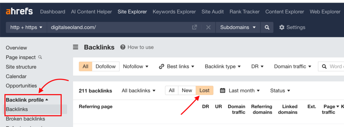The width and height of the screenshot is (344, 127).
Task: Open Site structure in sidebar
Action: pyautogui.click(x=21, y=67)
